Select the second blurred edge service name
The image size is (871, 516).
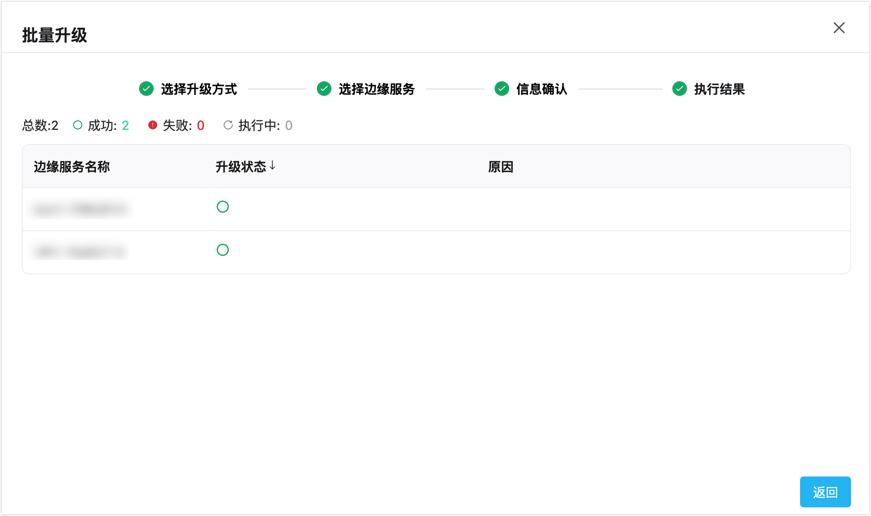(x=80, y=251)
